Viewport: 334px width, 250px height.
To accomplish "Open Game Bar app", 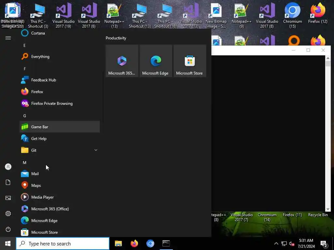I will 60,127.
